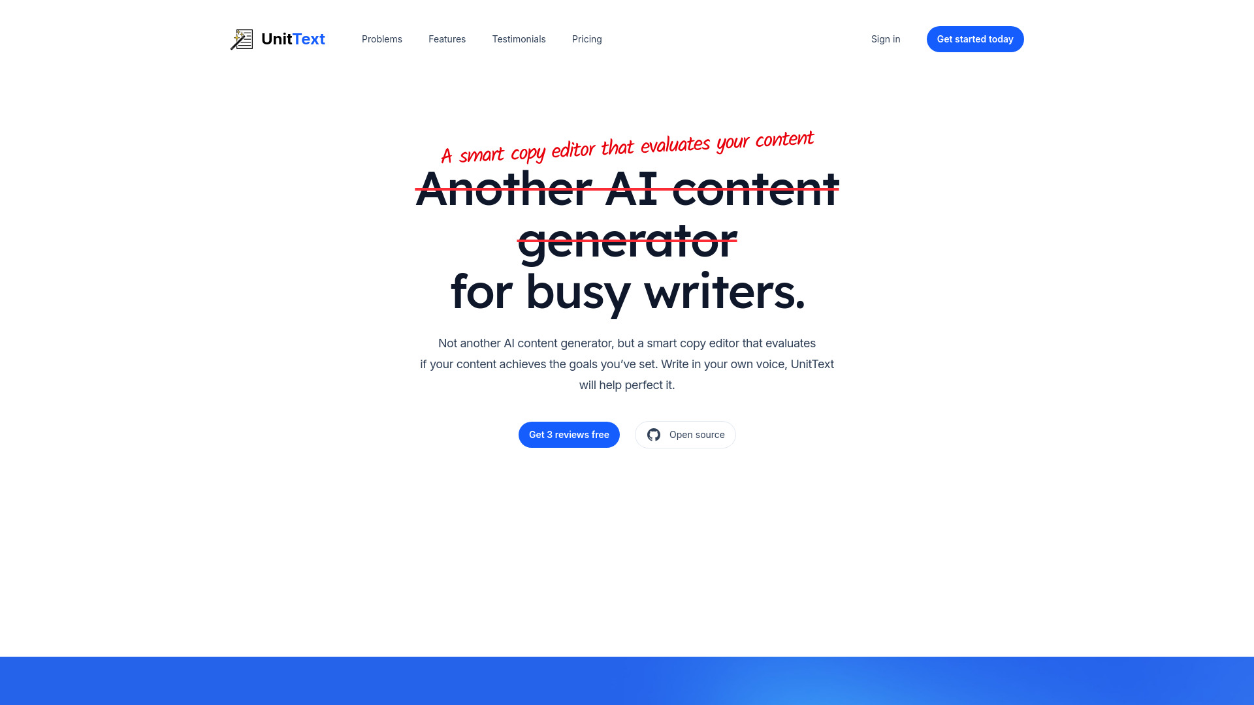Click the Sign in link
The width and height of the screenshot is (1254, 705).
click(x=886, y=39)
